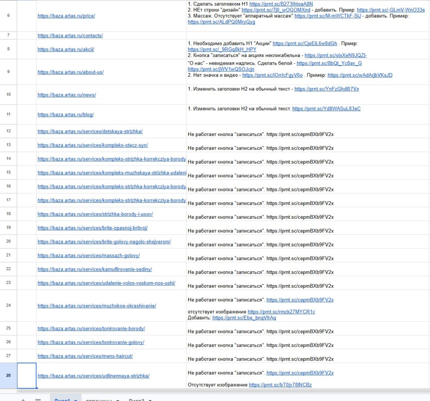Open the services/tonirovanie-golovy/ link
430x401 pixels.
[91, 342]
